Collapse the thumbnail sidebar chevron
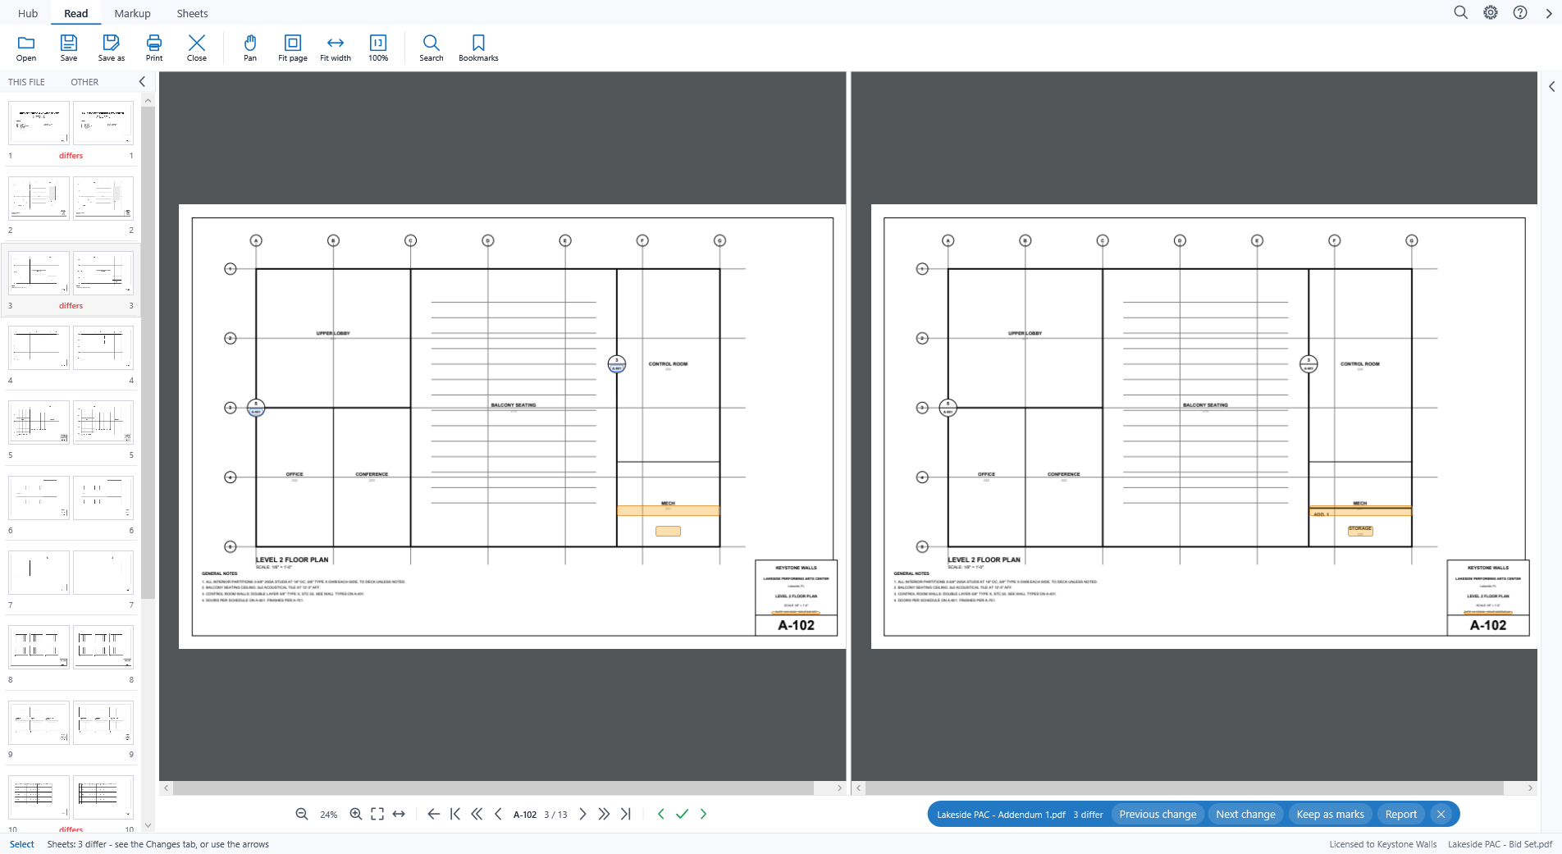This screenshot has width=1562, height=854. [x=142, y=81]
